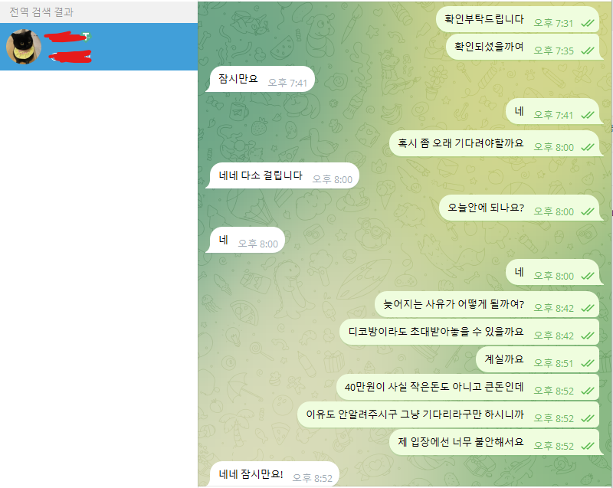Click read checkmarks on 확인부탁드립니다 message
613x488 pixels.
[587, 24]
